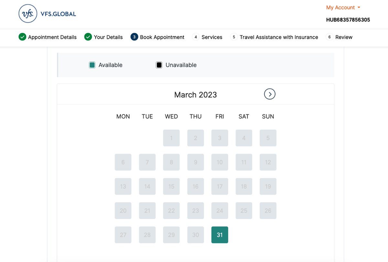Click unavailable date 20
Screen dimensions: 388x262
tap(123, 211)
